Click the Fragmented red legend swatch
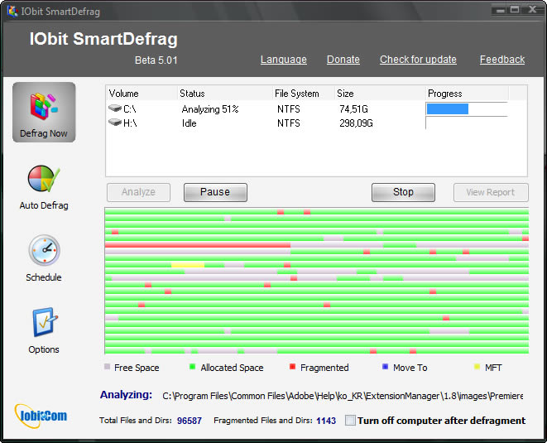This screenshot has height=443, width=547. (292, 367)
